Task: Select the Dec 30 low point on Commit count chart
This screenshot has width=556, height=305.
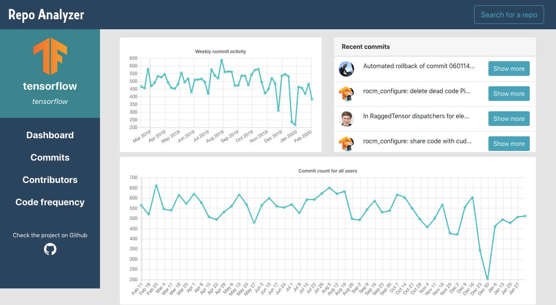Action: pos(487,278)
